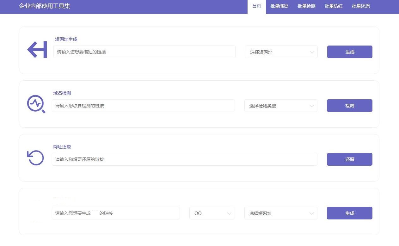Open 选择短网址 dropdown in 短网址生成 card

tap(281, 52)
